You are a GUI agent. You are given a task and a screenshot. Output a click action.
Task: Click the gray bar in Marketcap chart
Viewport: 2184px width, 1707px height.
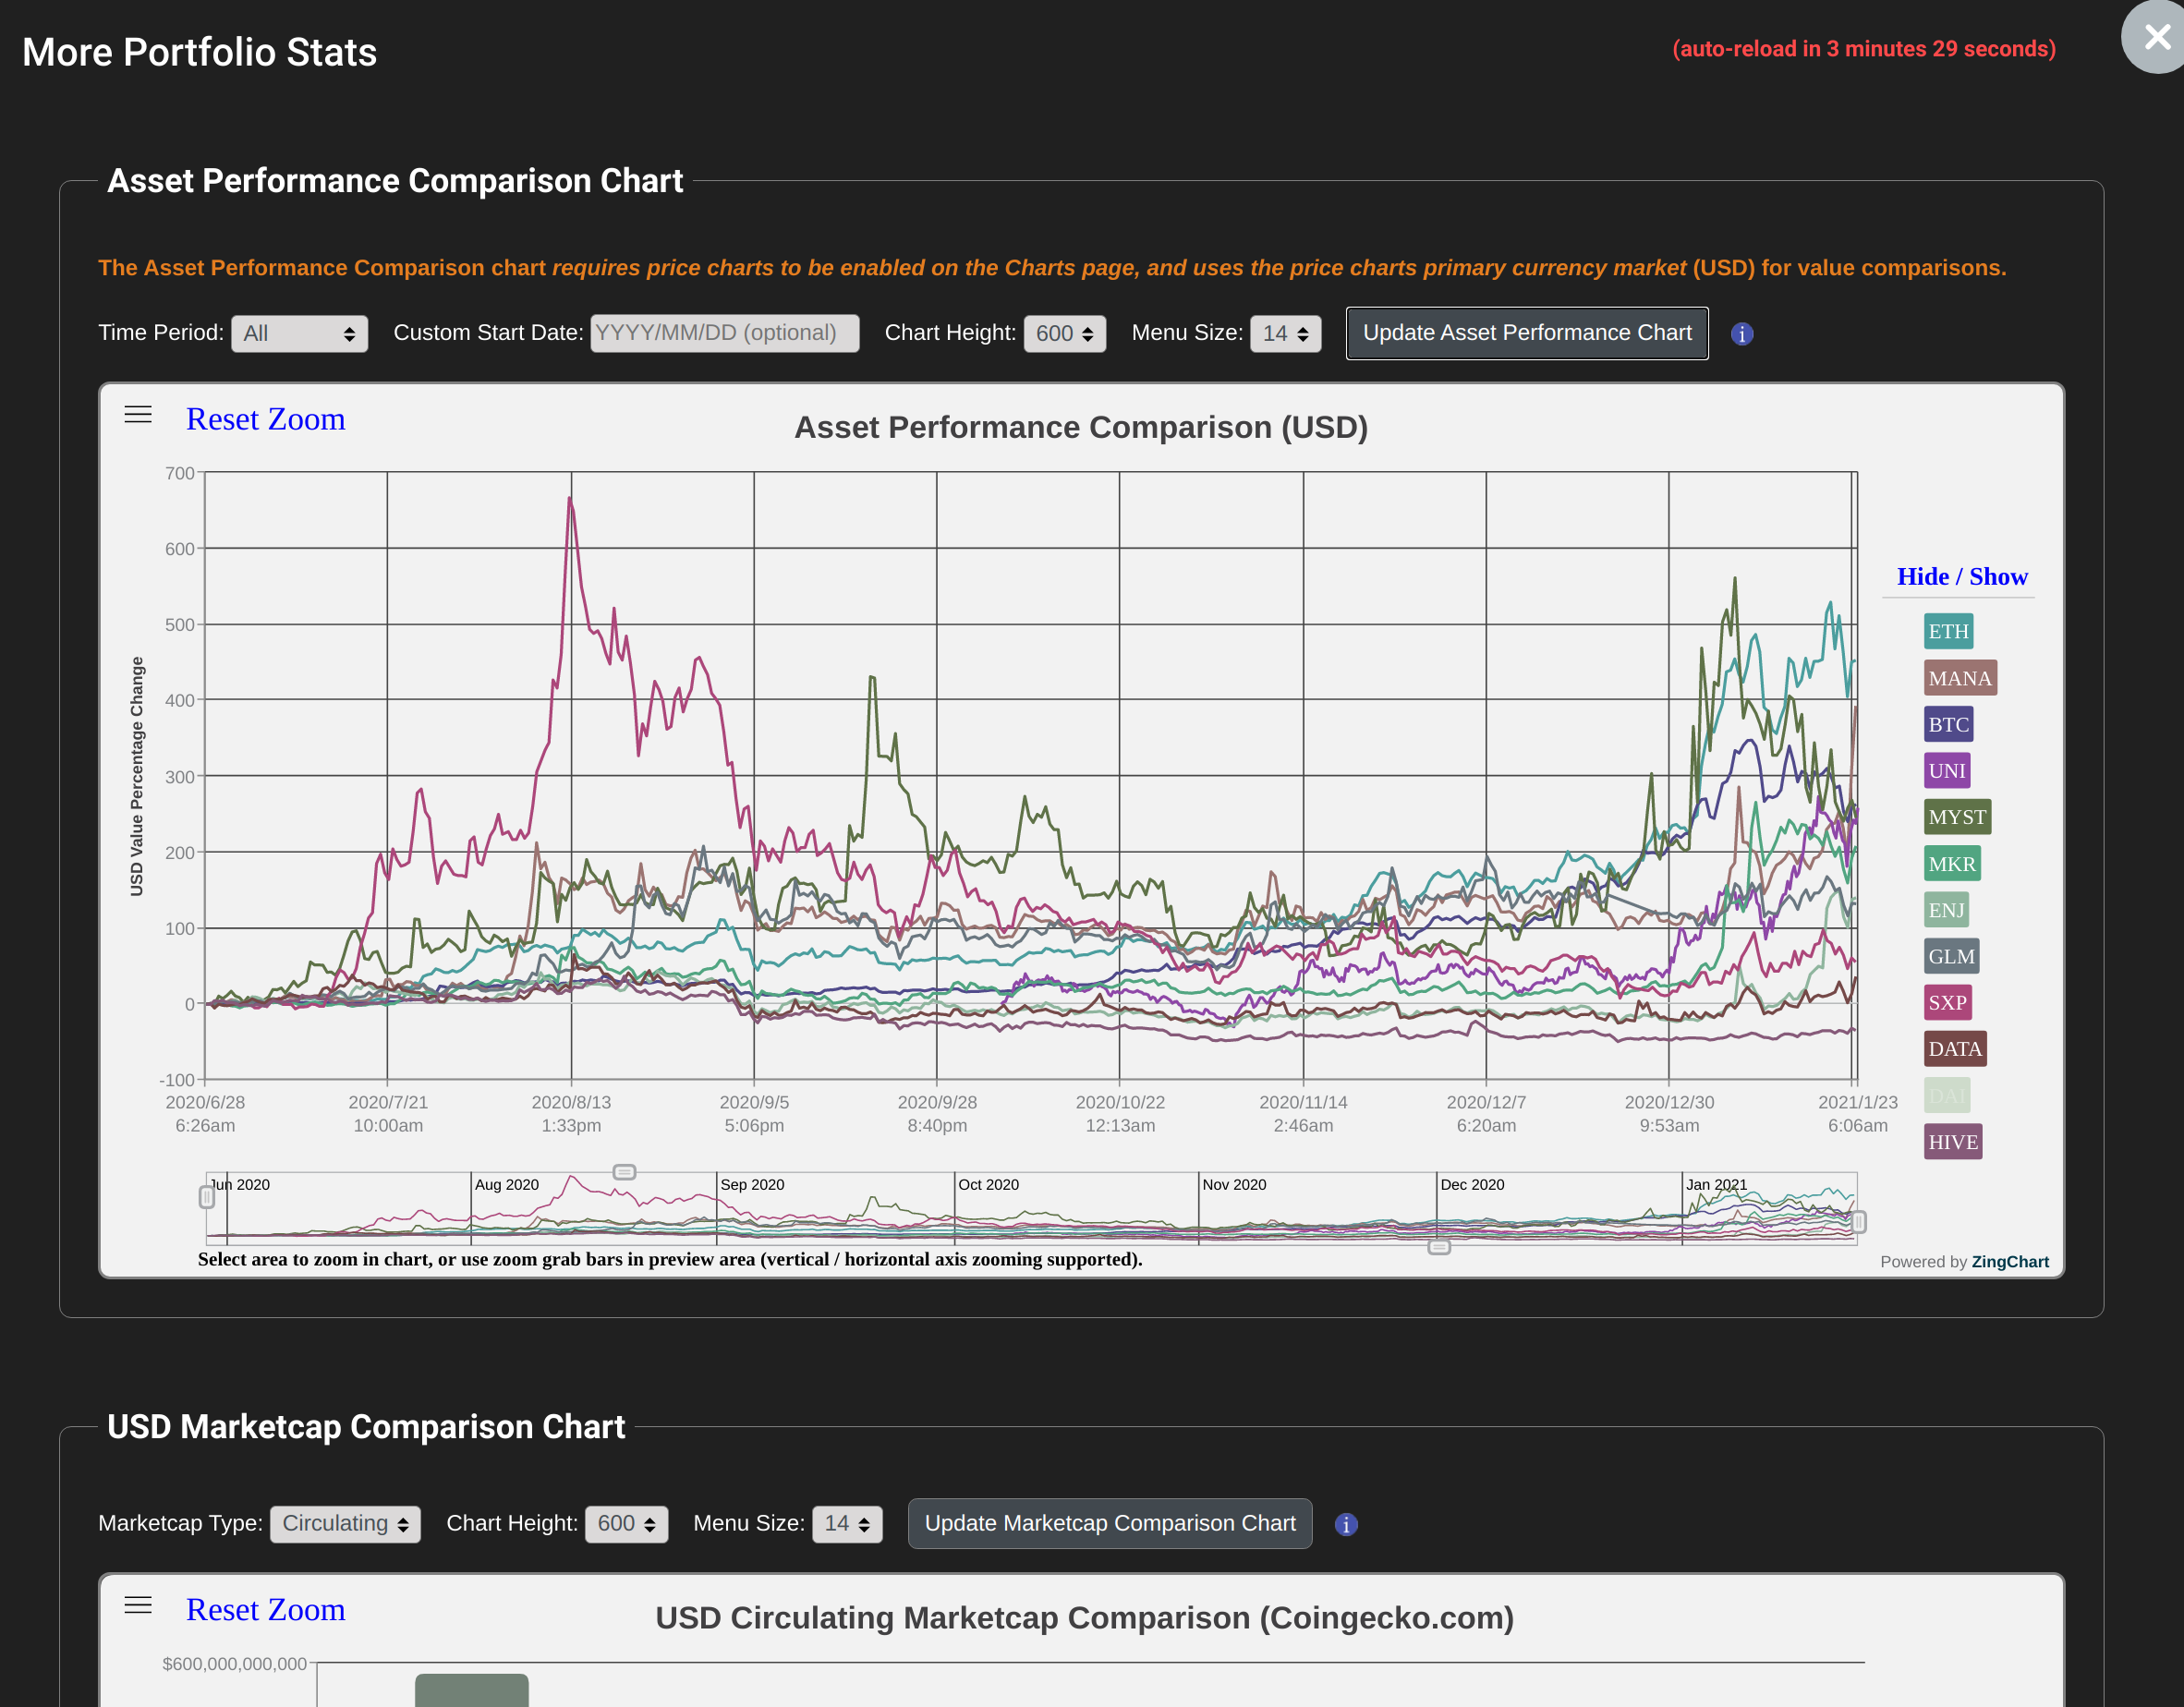coord(471,1690)
